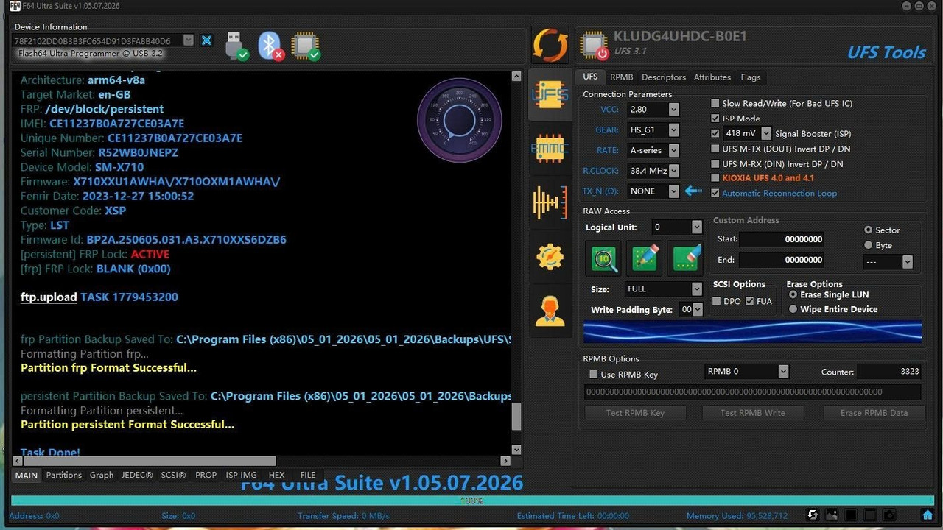Enable UFS M-RX (DIN) Invert DP / DN
This screenshot has height=530, width=943.
point(715,164)
